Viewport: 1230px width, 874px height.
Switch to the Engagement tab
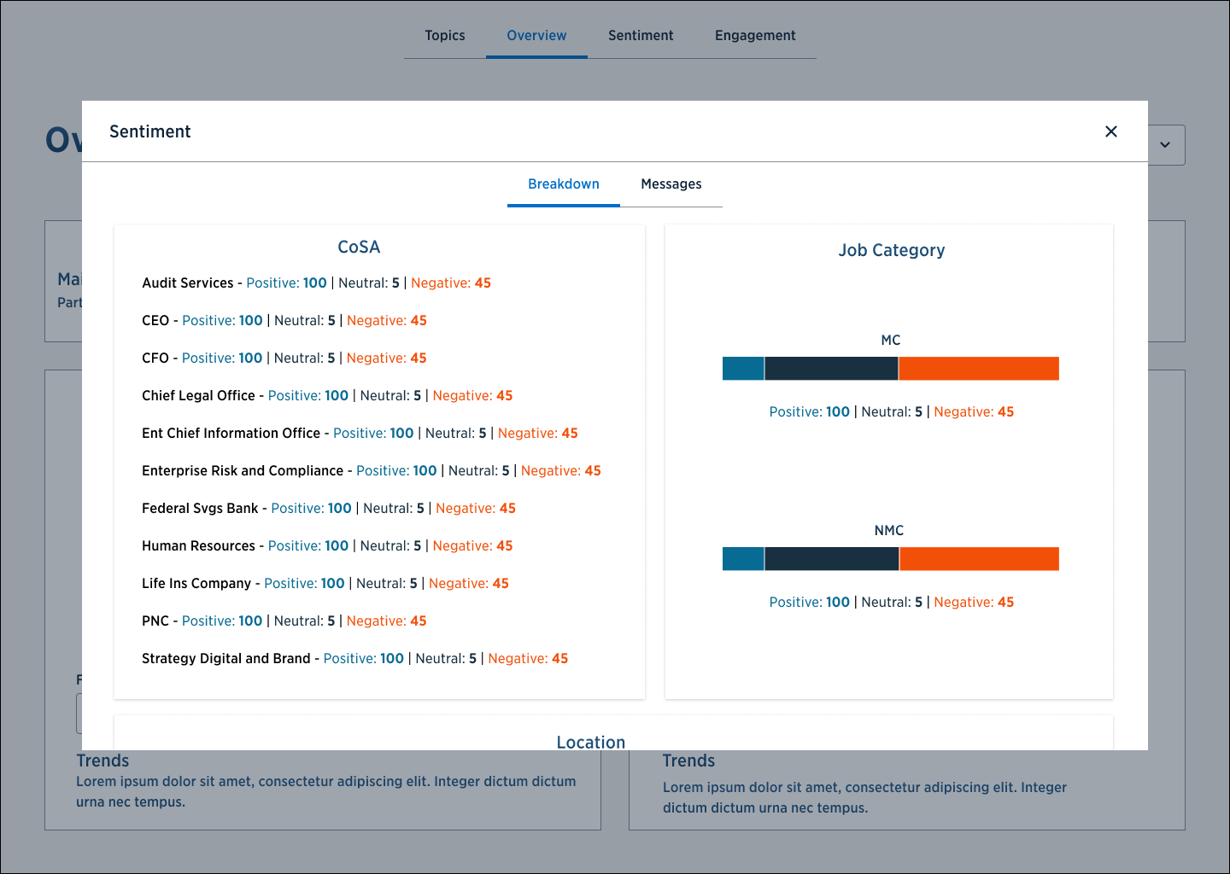[x=755, y=36]
